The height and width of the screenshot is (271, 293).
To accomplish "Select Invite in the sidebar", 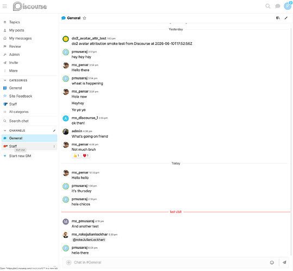I will point(29,62).
